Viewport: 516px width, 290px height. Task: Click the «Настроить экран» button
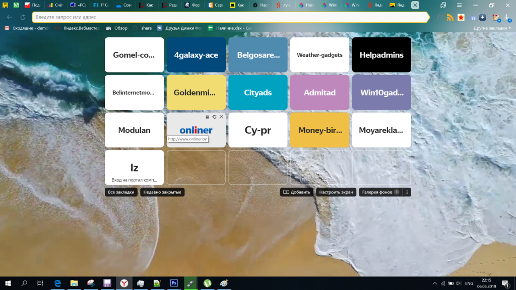(336, 192)
